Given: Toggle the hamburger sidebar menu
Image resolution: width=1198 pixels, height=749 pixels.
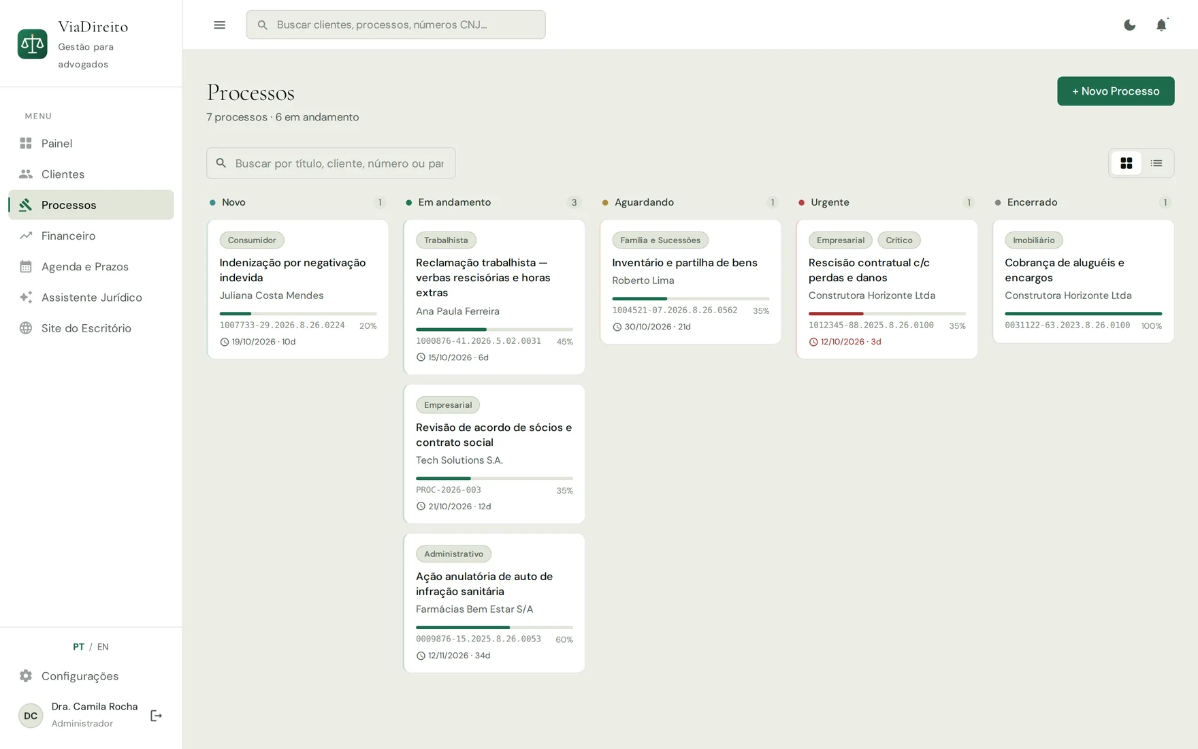Looking at the screenshot, I should click(219, 25).
